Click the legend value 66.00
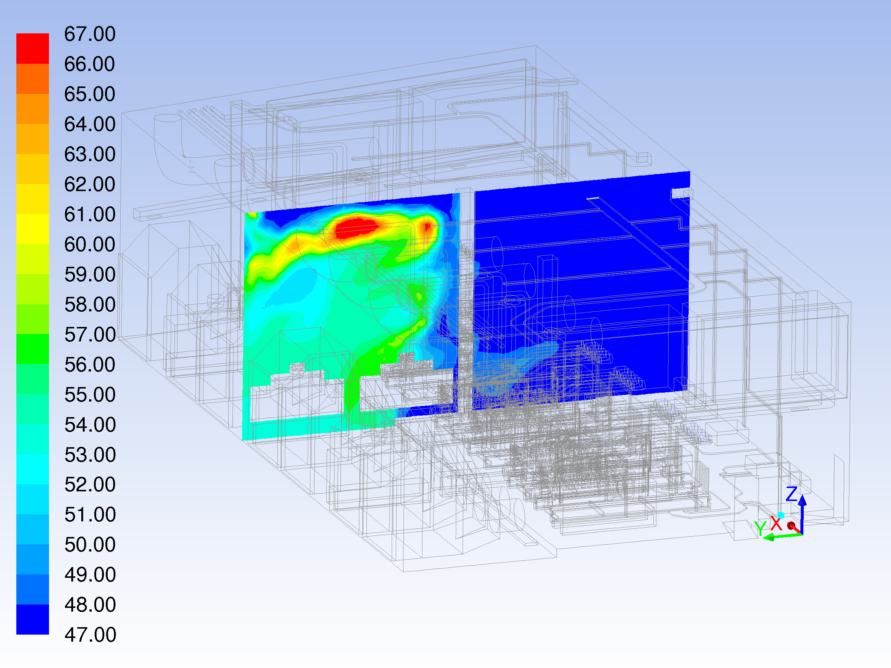 [90, 64]
